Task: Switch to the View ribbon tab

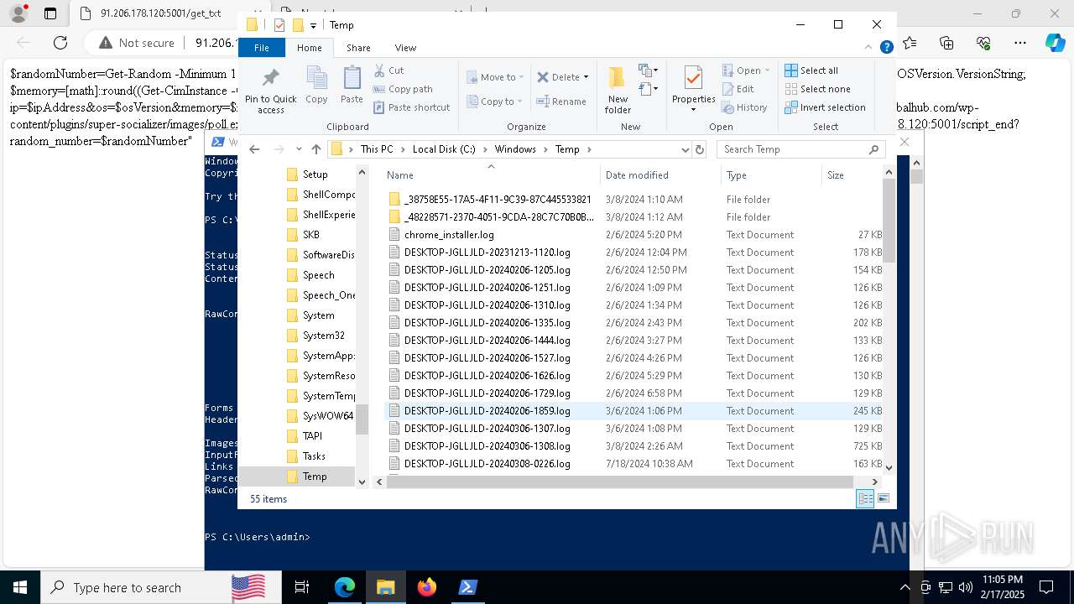Action: (x=405, y=48)
